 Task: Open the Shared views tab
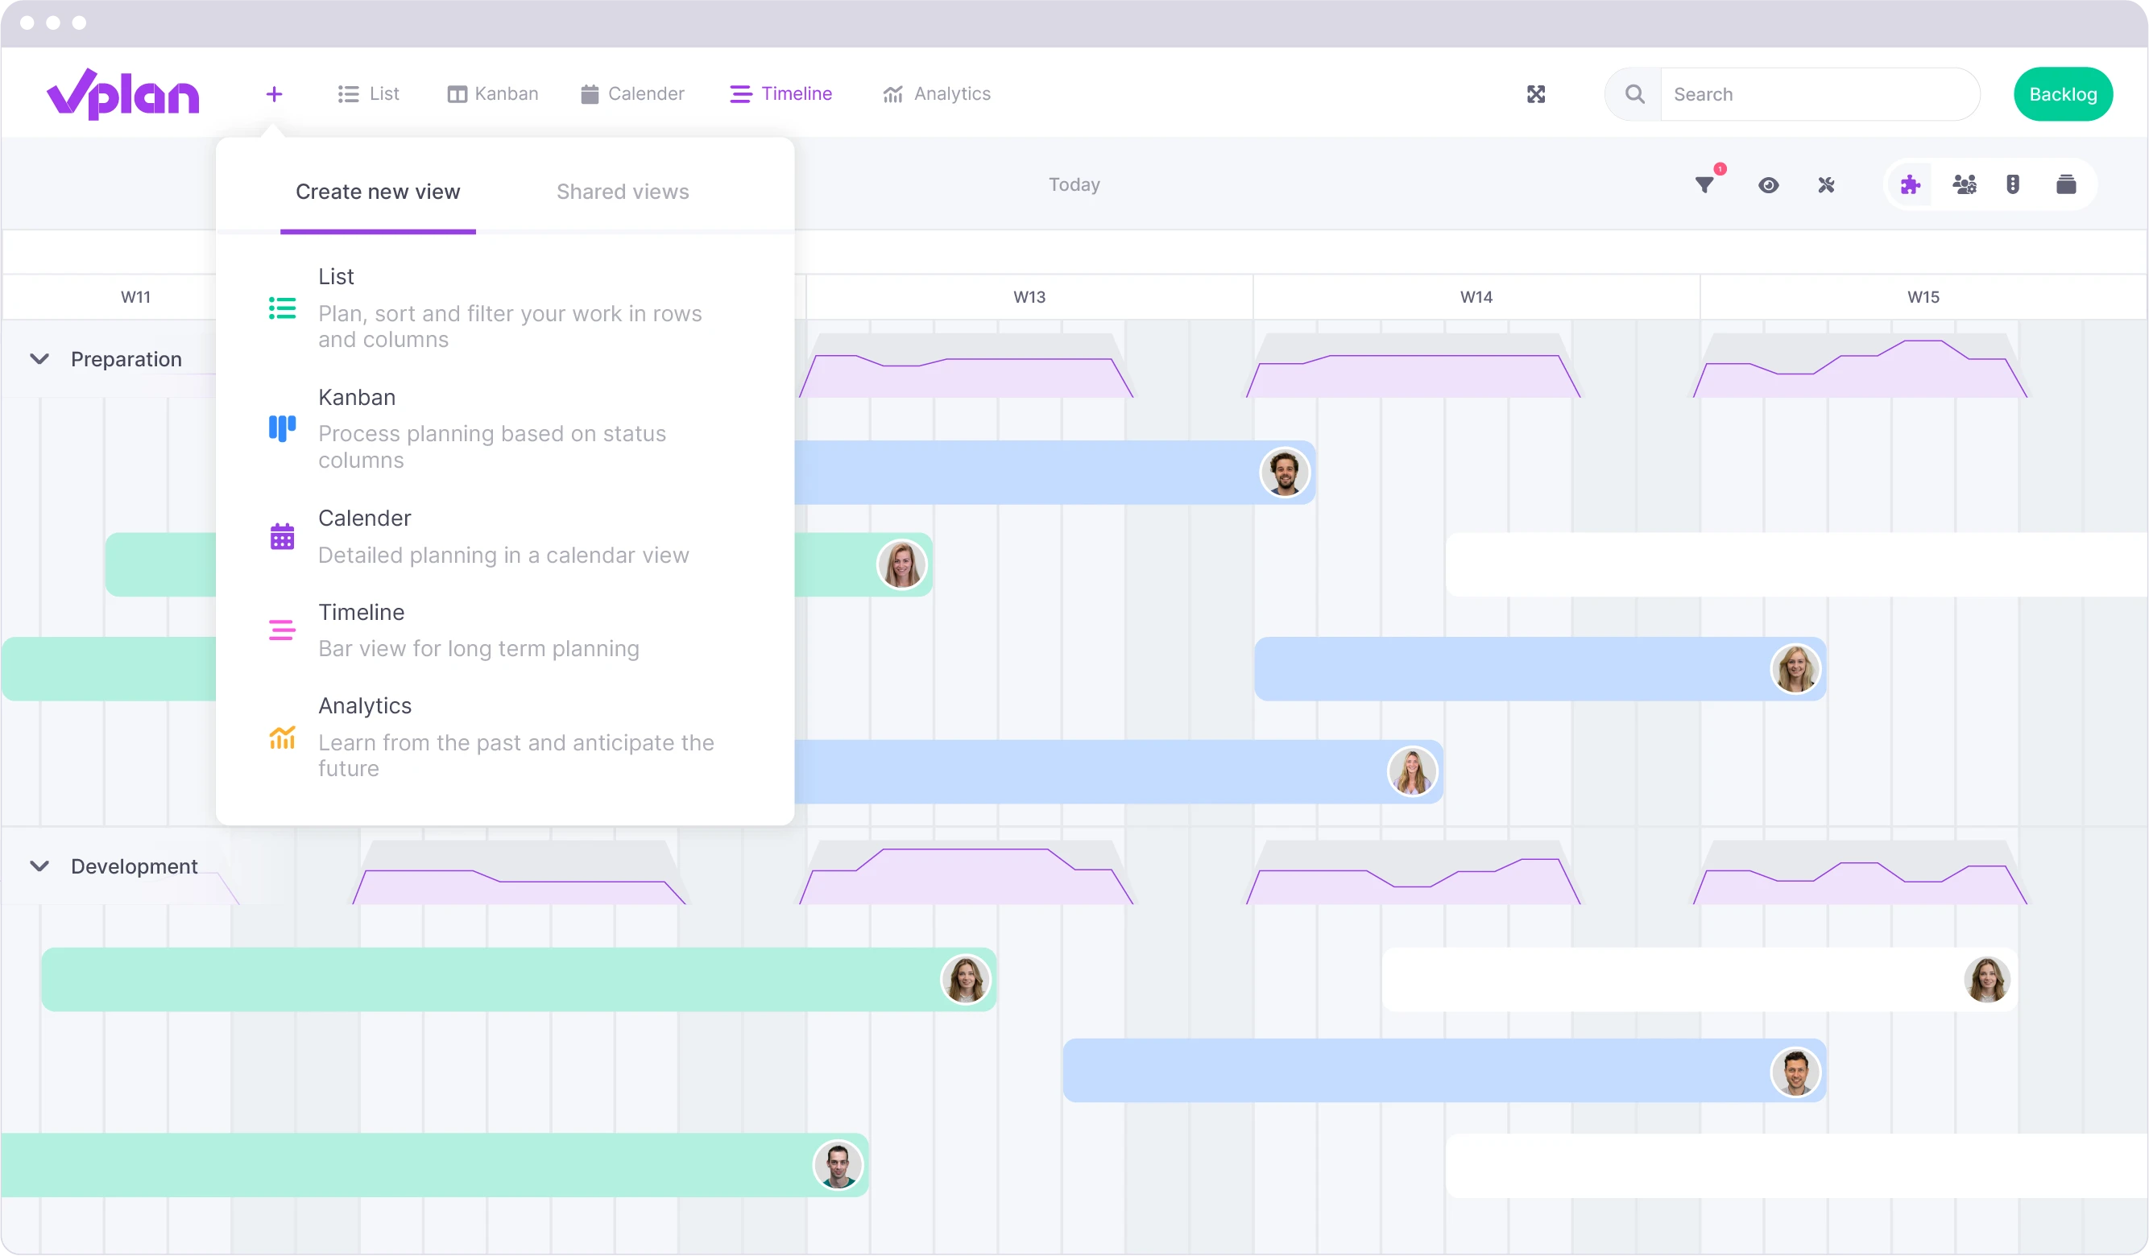pyautogui.click(x=622, y=190)
